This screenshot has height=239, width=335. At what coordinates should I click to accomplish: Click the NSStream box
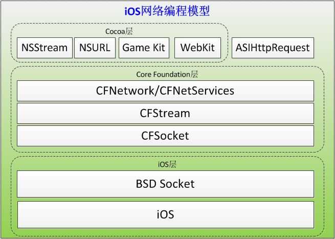(x=44, y=48)
